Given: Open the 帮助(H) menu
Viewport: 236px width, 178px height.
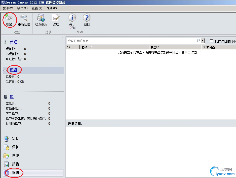Looking at the screenshot, I should (52, 8).
